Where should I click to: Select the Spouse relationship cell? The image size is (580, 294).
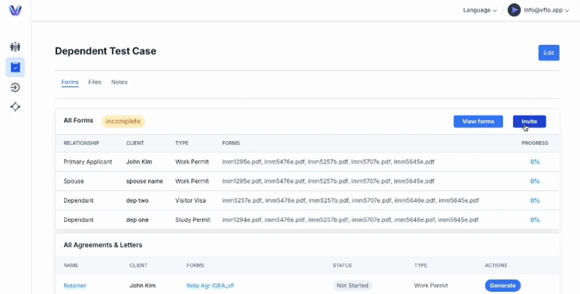(74, 181)
